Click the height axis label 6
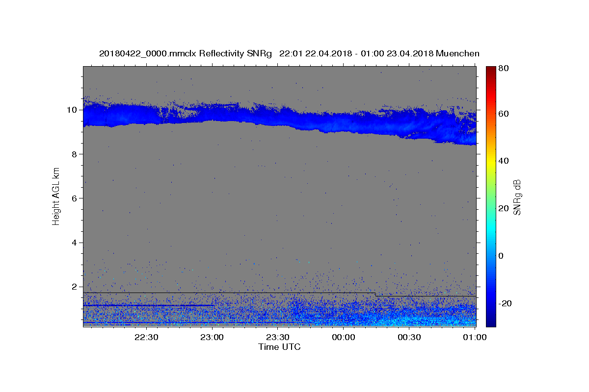 [x=75, y=198]
